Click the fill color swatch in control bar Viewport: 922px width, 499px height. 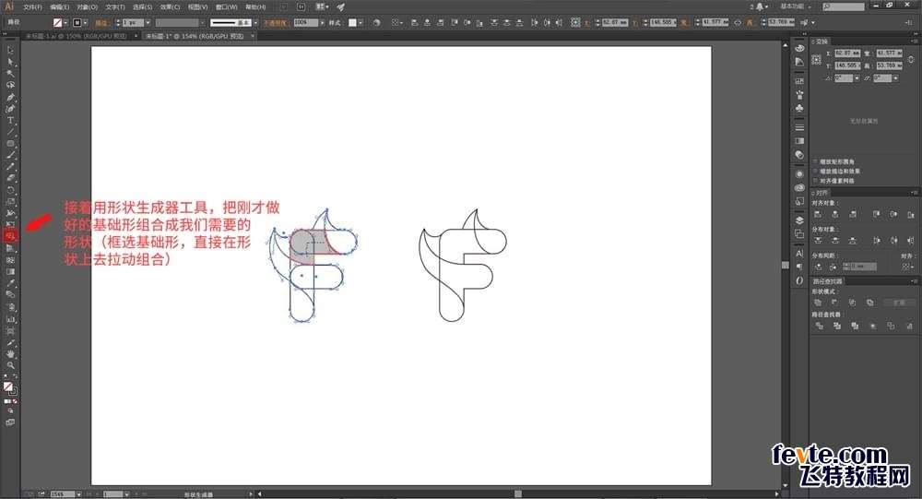tap(58, 21)
